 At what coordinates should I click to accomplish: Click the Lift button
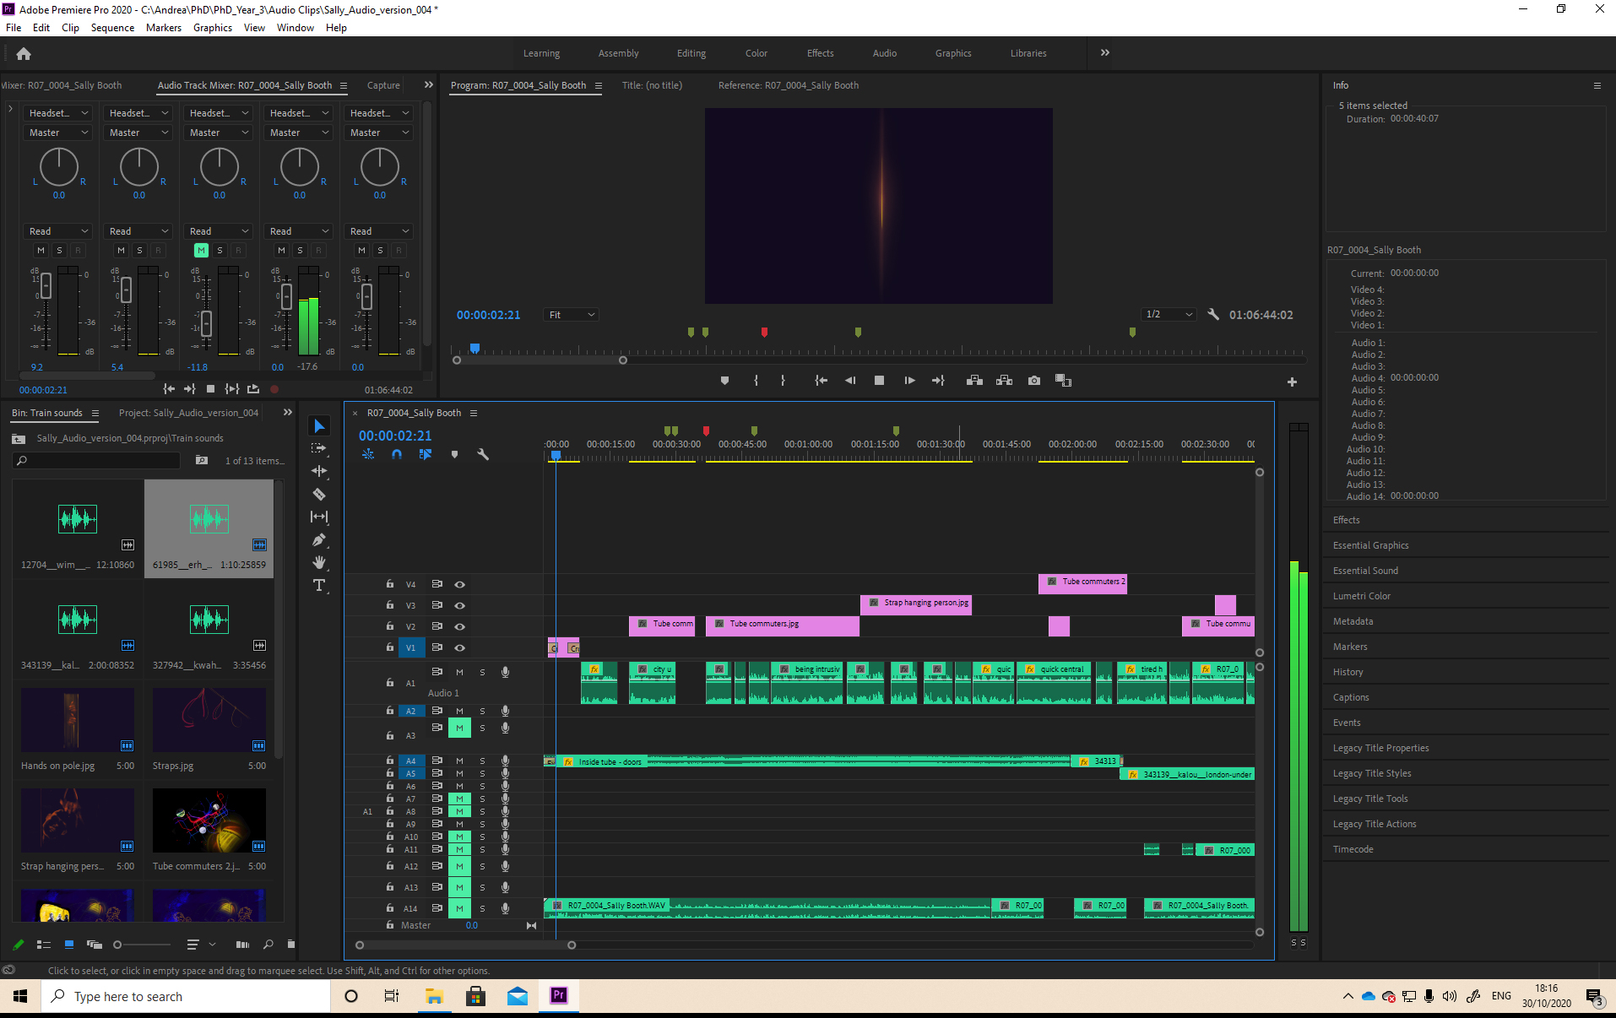click(974, 381)
